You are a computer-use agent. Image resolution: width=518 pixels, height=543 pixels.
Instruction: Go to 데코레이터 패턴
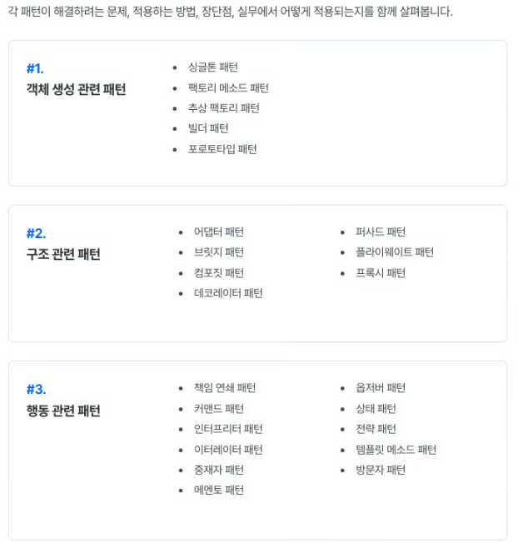[x=228, y=293]
